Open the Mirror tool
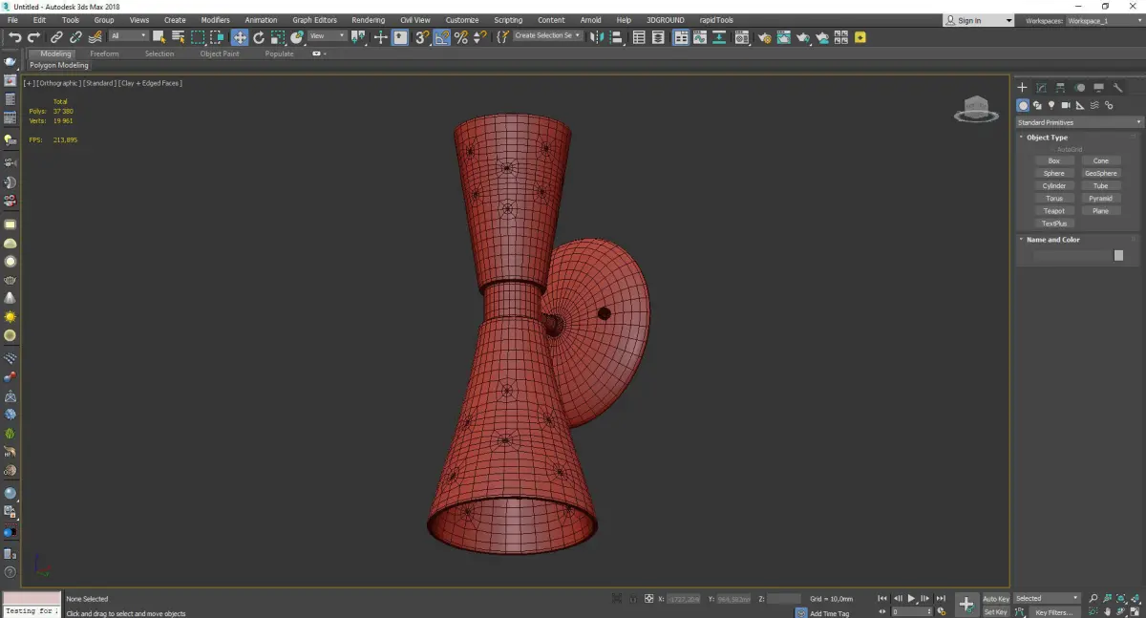1146x618 pixels. point(597,37)
